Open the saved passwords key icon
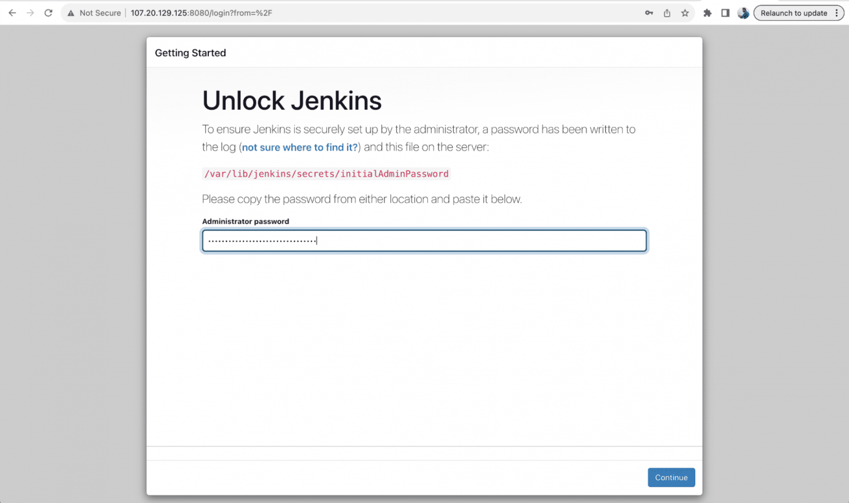 coord(649,13)
